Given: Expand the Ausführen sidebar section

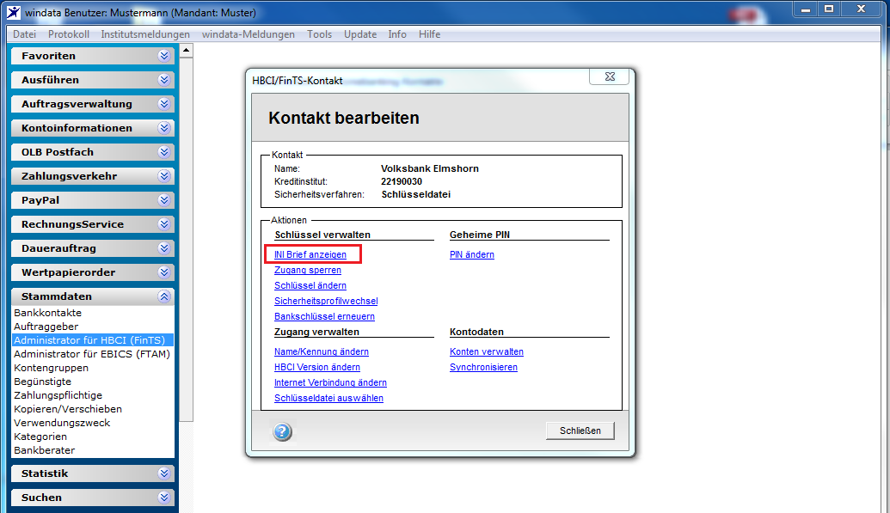Looking at the screenshot, I should pos(93,79).
